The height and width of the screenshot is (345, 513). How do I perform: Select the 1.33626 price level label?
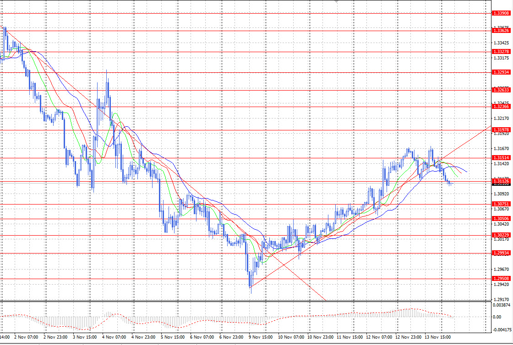point(501,31)
